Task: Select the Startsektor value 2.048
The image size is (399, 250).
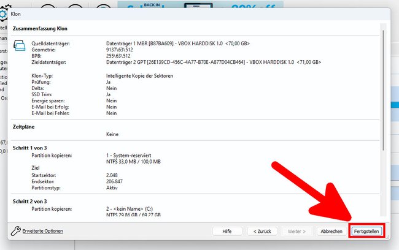Action: point(112,175)
